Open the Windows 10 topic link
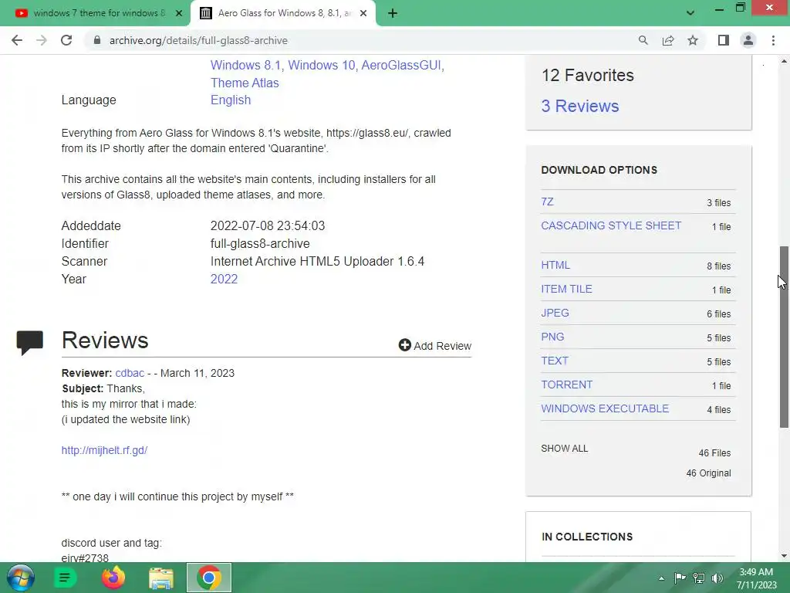This screenshot has height=593, width=790. pos(322,65)
